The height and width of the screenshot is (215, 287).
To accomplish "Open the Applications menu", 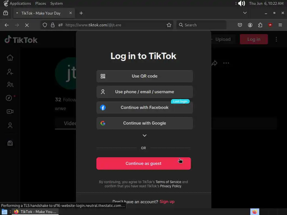I will [20, 3].
